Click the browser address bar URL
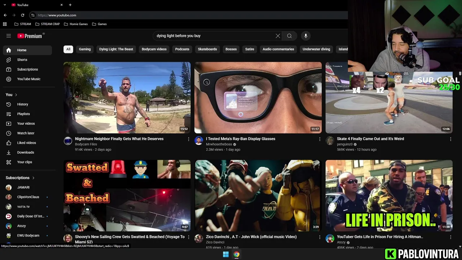Viewport: 462px width, 260px height. (57, 15)
